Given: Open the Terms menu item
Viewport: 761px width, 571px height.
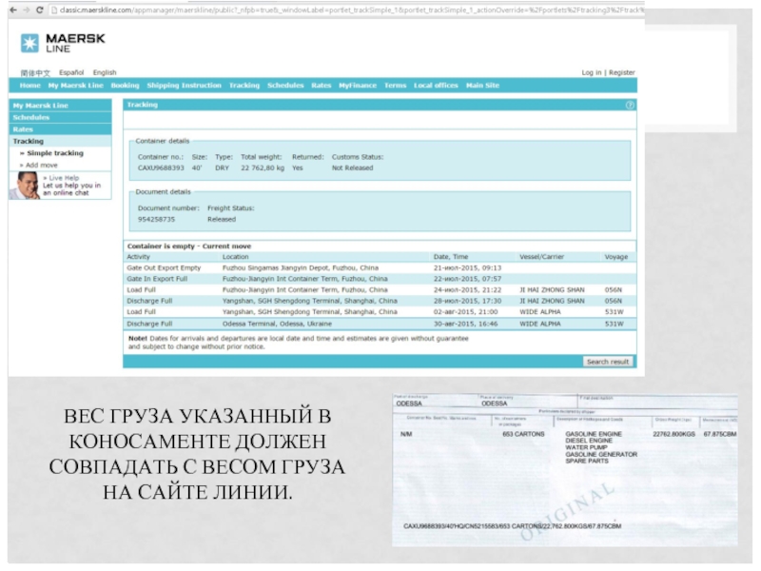Looking at the screenshot, I should pyautogui.click(x=395, y=86).
